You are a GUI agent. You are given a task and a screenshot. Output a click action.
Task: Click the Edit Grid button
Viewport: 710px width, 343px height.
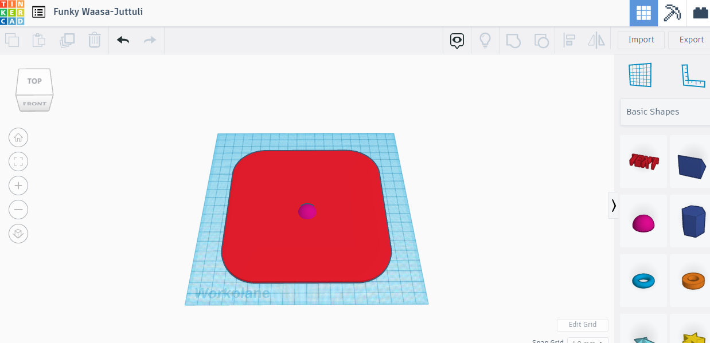pyautogui.click(x=582, y=325)
